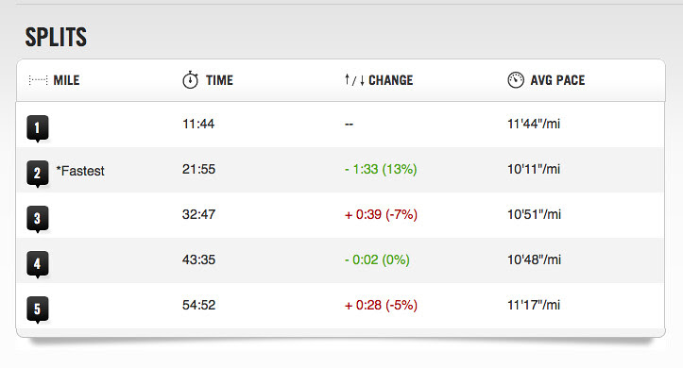Click the SPLITS section heading

coord(56,37)
